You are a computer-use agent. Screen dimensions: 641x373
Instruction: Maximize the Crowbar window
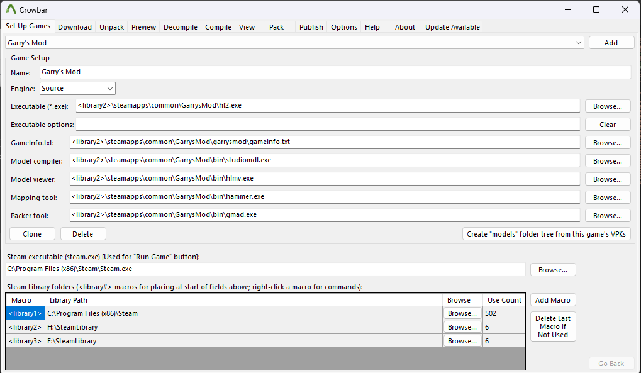596,9
